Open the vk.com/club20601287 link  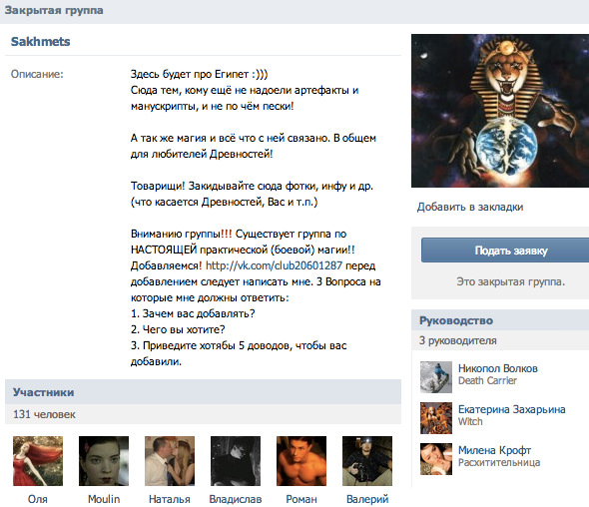[x=274, y=265]
